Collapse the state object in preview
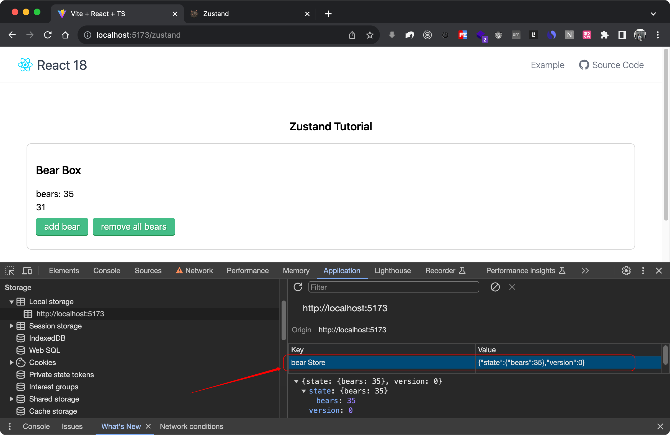This screenshot has height=435, width=670. point(304,391)
